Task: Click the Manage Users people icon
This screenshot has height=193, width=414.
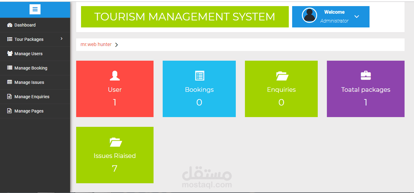Action: [x=10, y=53]
